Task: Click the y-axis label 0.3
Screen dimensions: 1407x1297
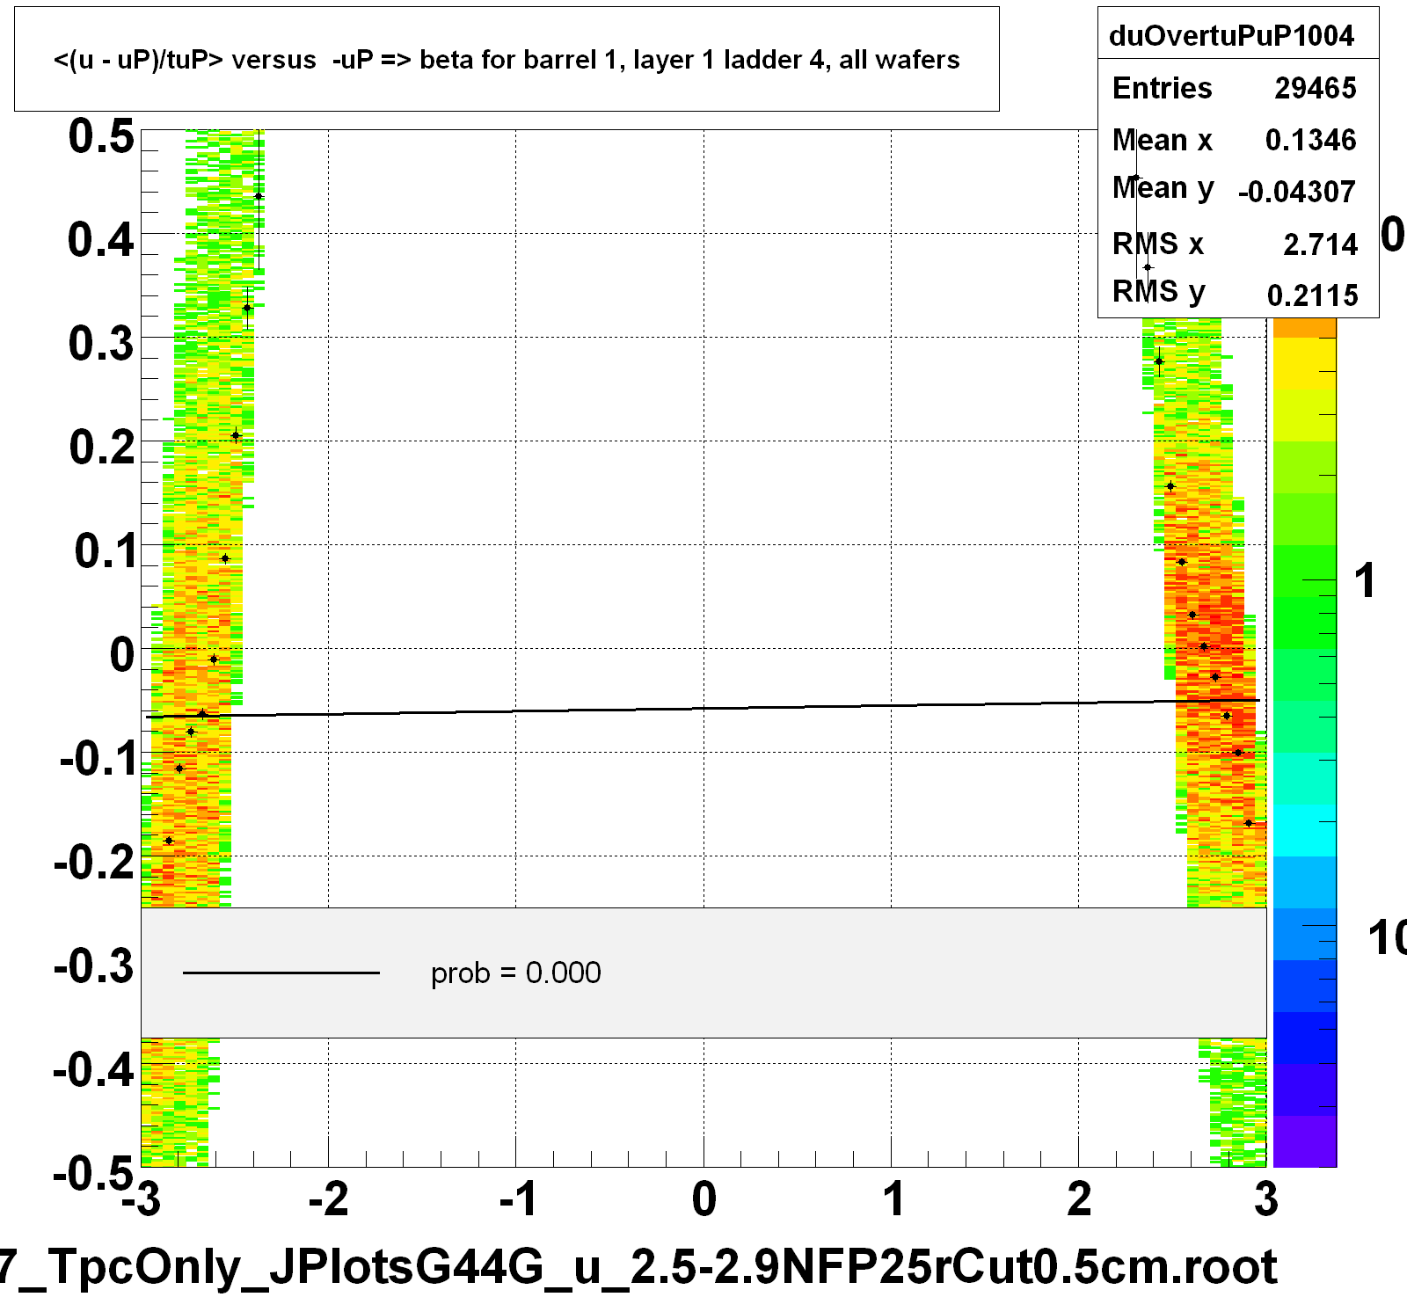Action: [102, 343]
